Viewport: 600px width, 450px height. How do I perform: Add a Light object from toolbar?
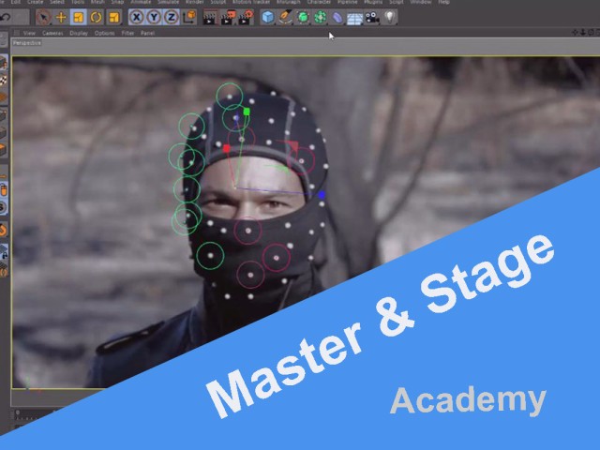pyautogui.click(x=389, y=17)
